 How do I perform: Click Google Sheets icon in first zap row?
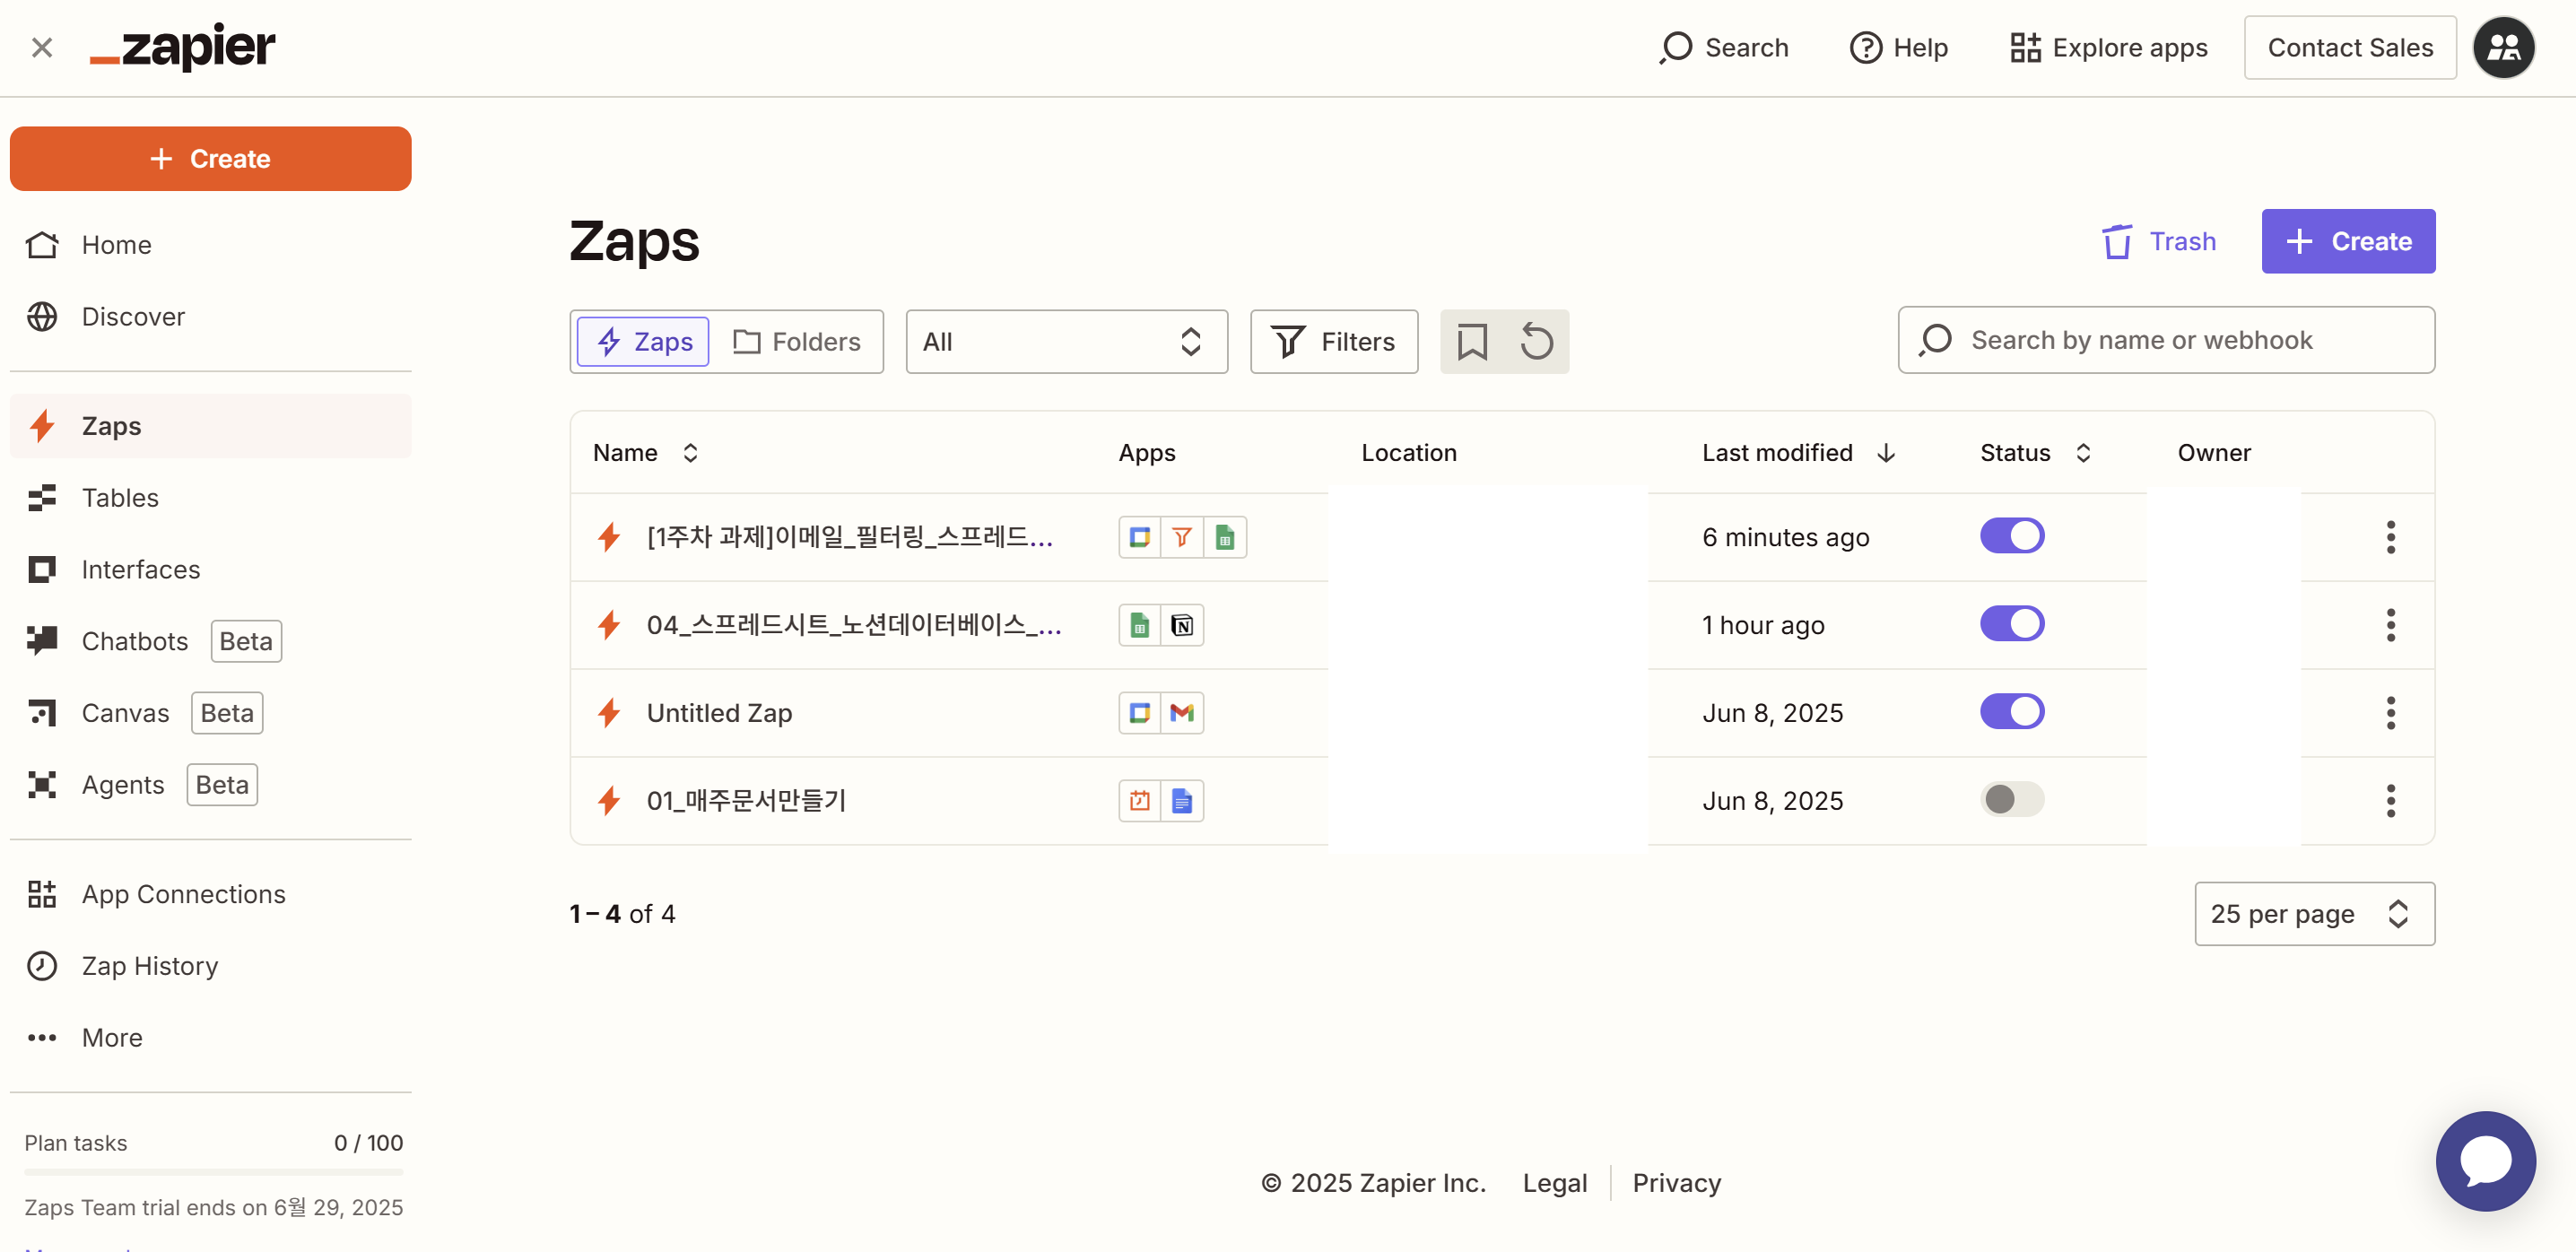pyautogui.click(x=1225, y=537)
